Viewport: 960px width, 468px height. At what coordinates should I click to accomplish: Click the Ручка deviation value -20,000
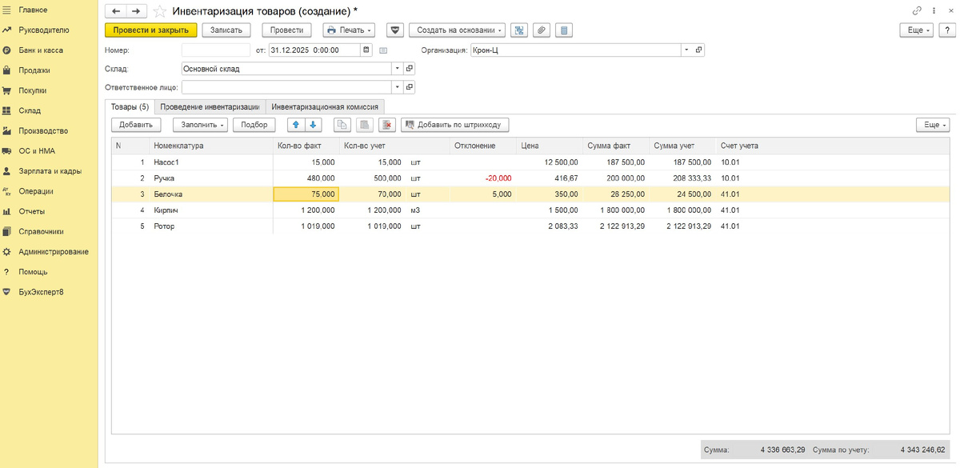click(498, 178)
